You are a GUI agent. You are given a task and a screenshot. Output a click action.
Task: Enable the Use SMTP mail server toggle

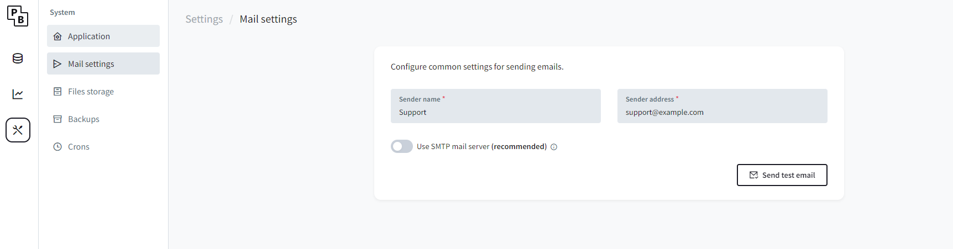[402, 146]
